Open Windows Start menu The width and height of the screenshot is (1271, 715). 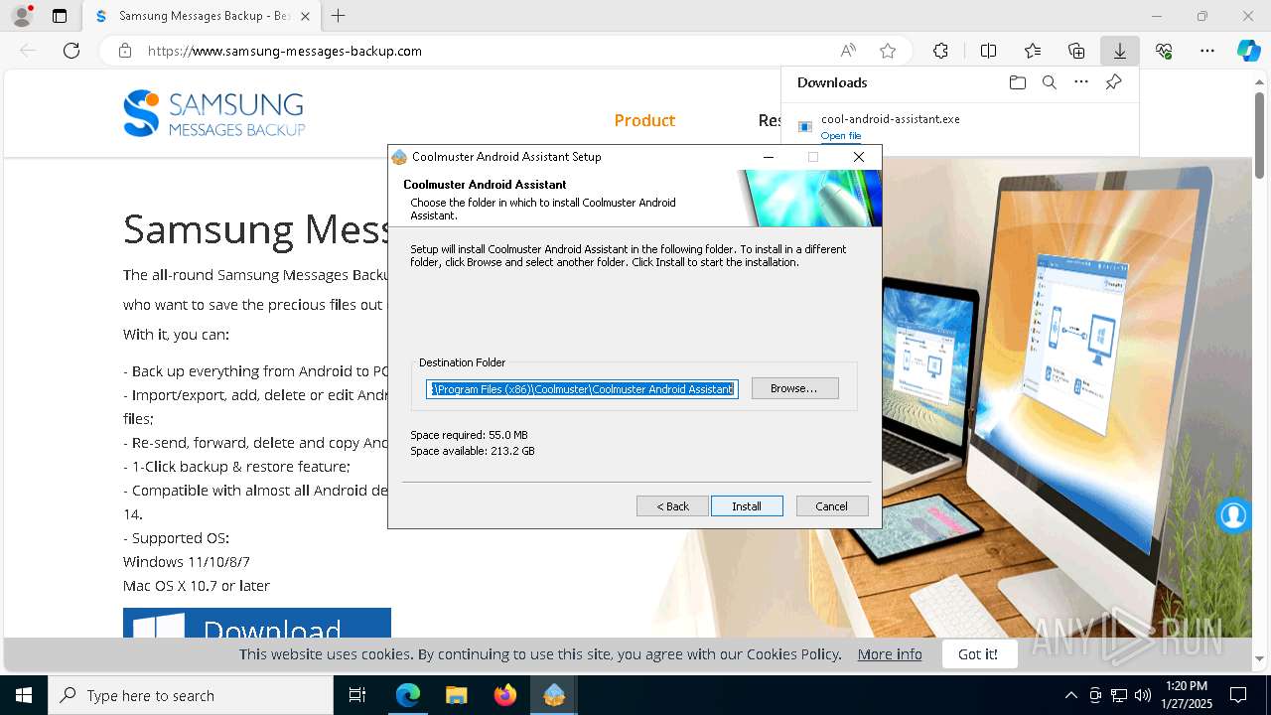coord(24,695)
